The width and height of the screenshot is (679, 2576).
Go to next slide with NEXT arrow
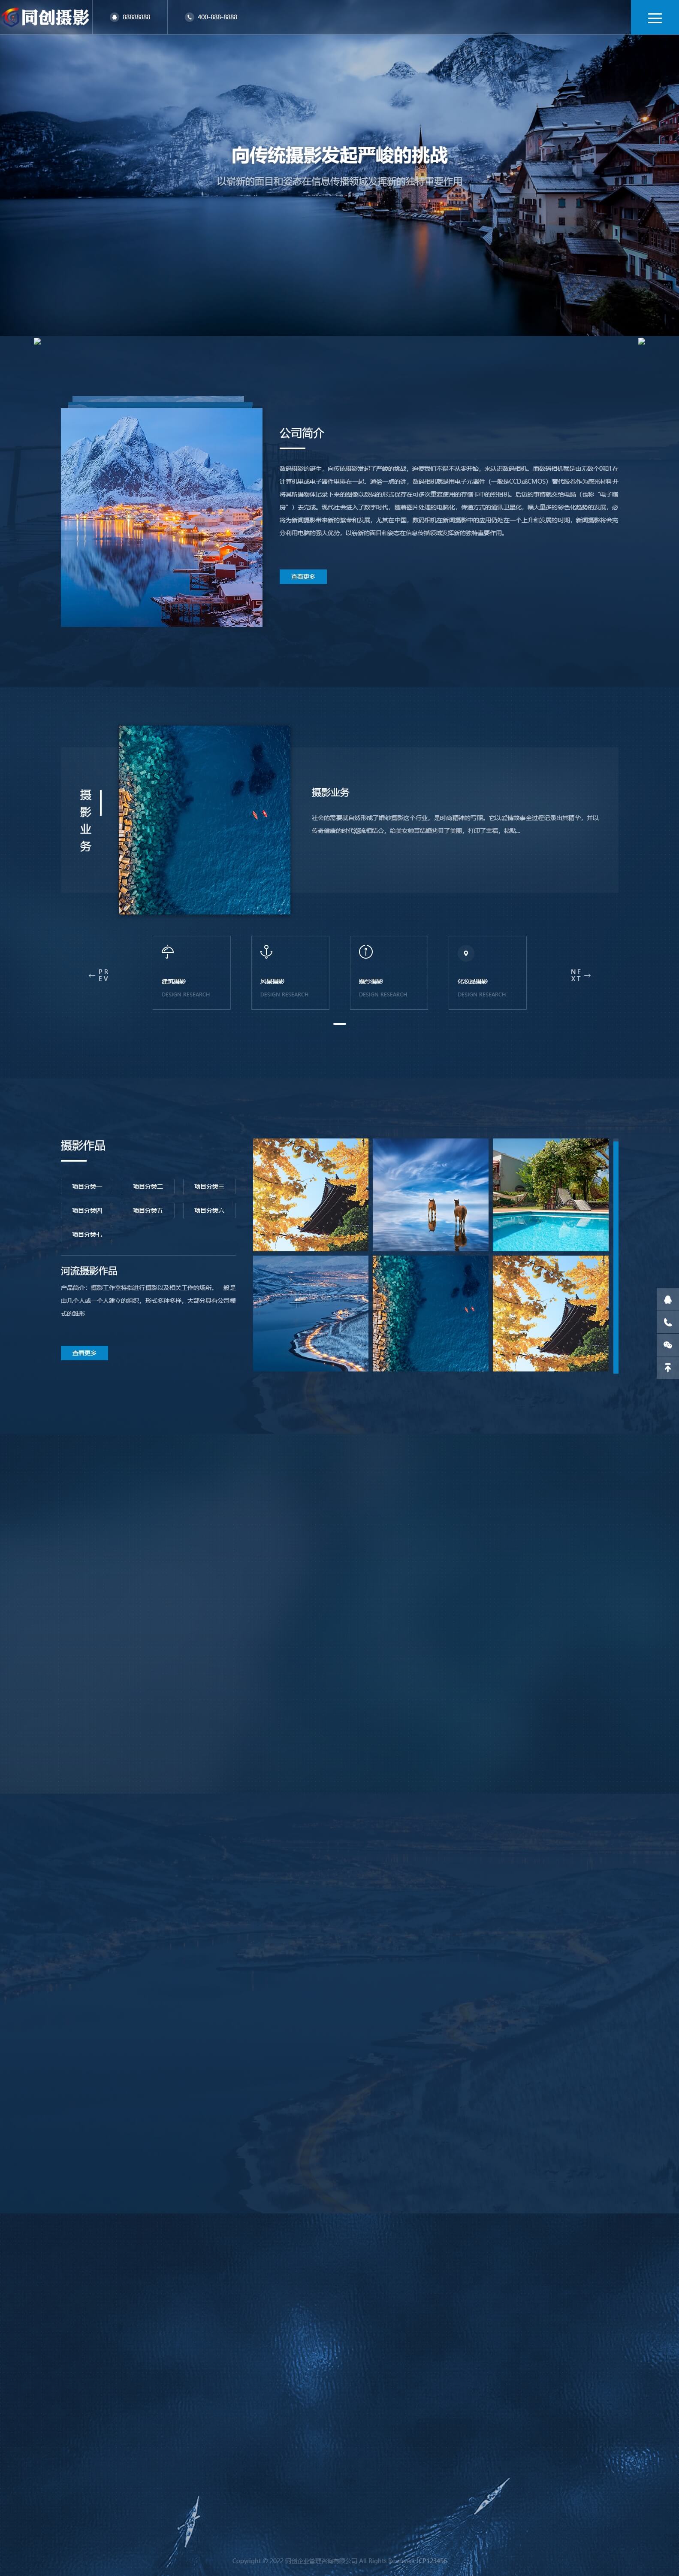(x=581, y=975)
